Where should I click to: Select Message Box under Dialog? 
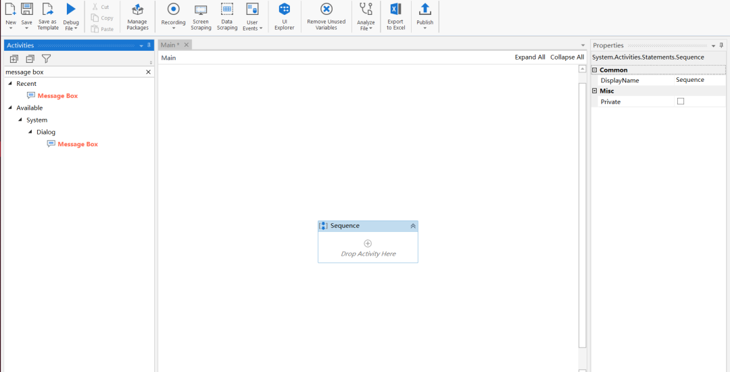[x=72, y=144]
